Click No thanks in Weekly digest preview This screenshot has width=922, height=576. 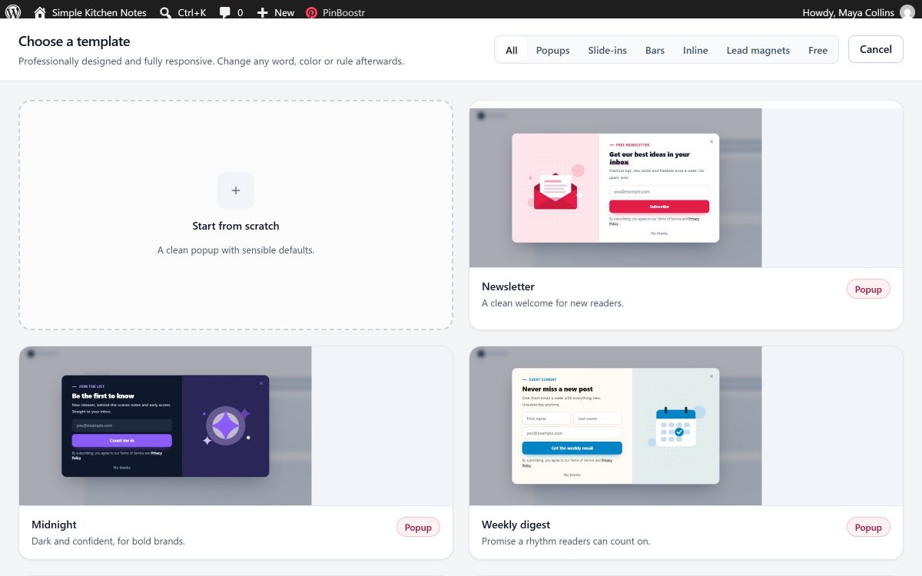(x=572, y=475)
